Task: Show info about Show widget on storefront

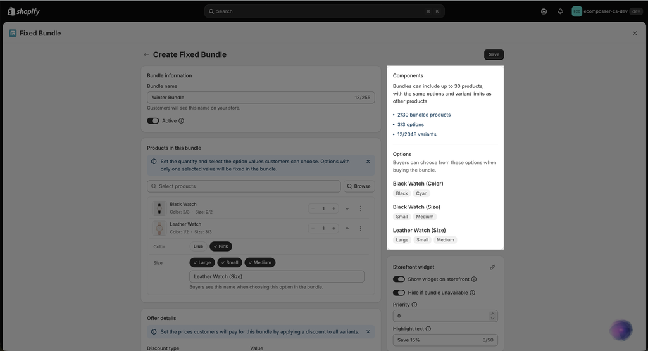Action: pos(474,279)
